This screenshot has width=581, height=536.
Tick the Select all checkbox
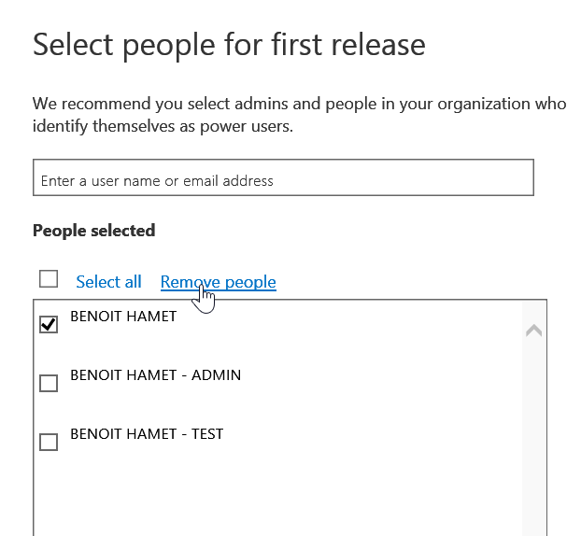click(x=49, y=279)
